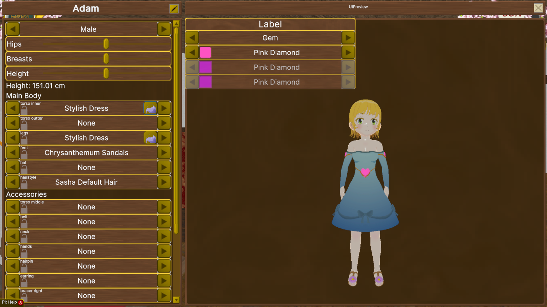Viewport: 547px width, 307px height.
Task: Select next earring accessory
Action: (x=164, y=281)
